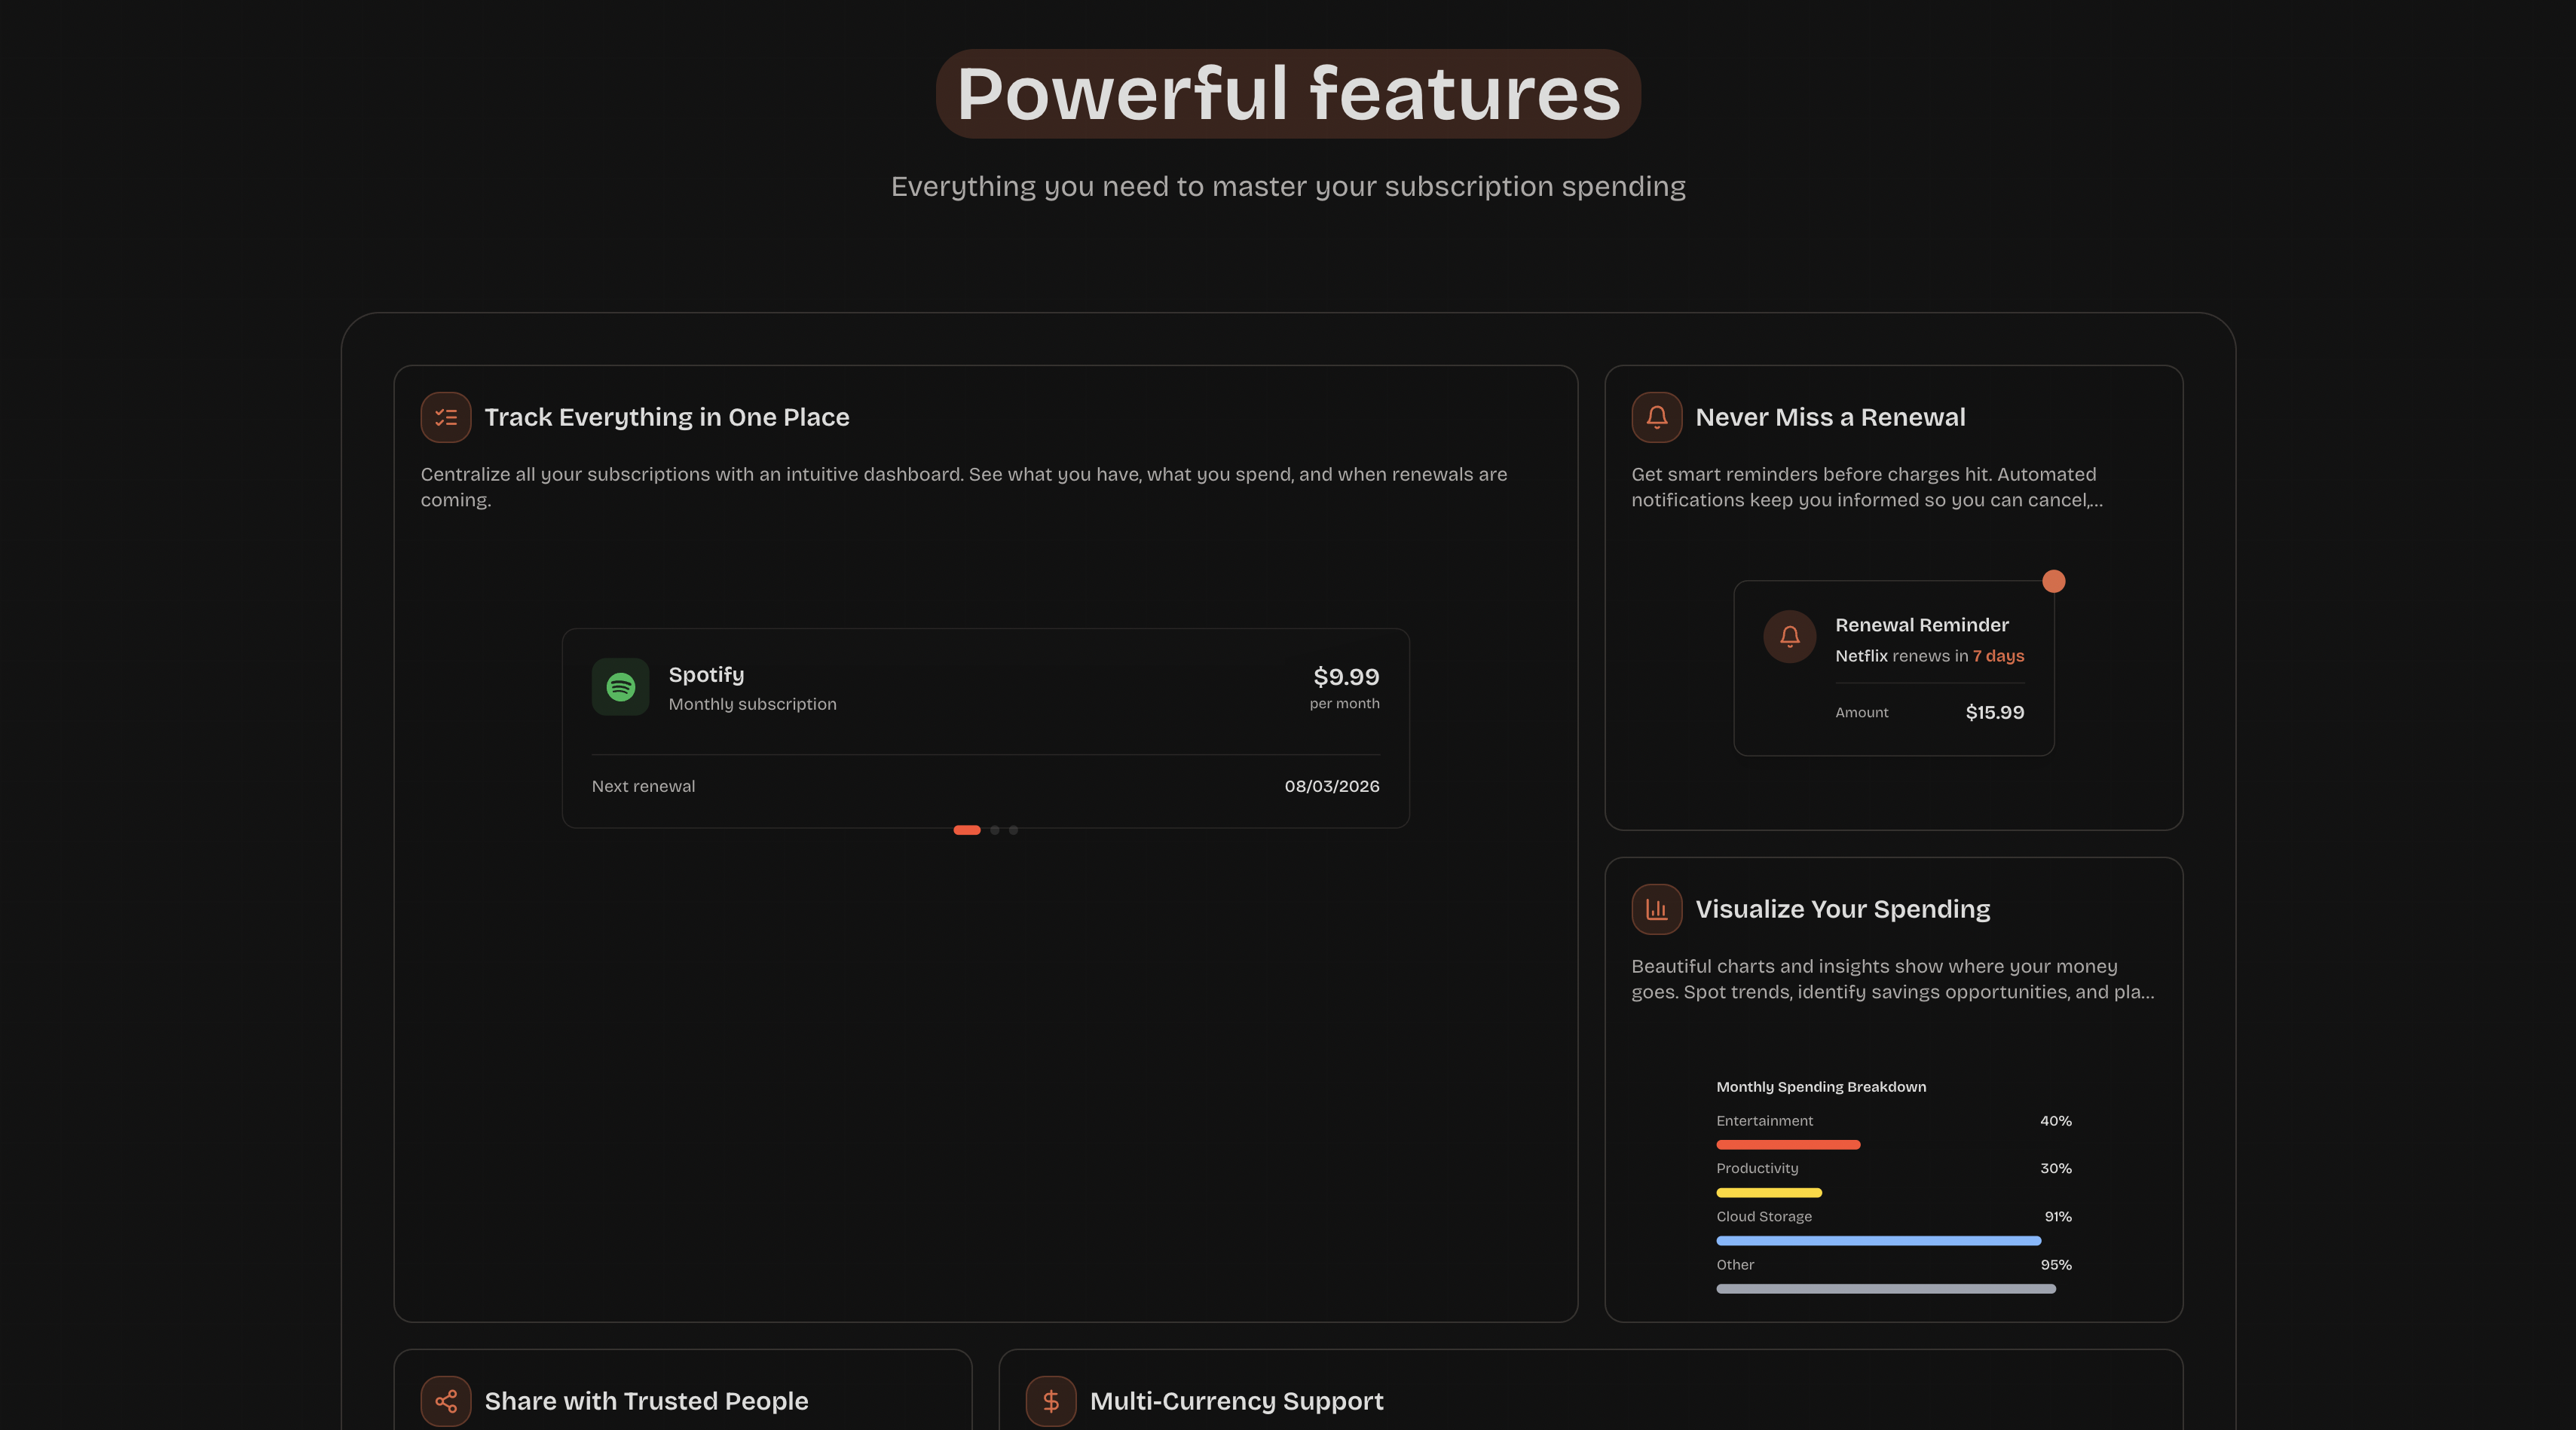Click the Never Miss a Renewal title

pyautogui.click(x=1829, y=417)
